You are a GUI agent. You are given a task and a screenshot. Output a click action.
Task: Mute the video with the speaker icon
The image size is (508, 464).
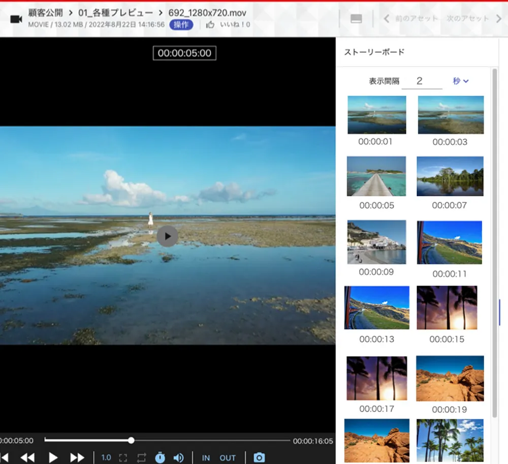[178, 457]
